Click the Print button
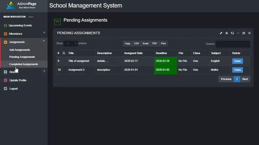Image resolution: width=259 pixels, height=145 pixels. coord(163,43)
